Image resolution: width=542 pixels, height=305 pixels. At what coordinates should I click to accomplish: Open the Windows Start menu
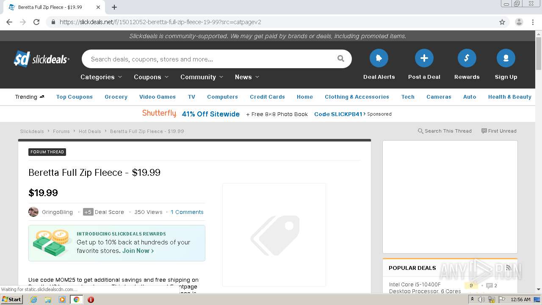(x=11, y=299)
